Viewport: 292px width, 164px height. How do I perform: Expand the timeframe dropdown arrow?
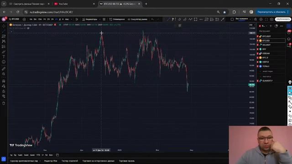pos(71,19)
